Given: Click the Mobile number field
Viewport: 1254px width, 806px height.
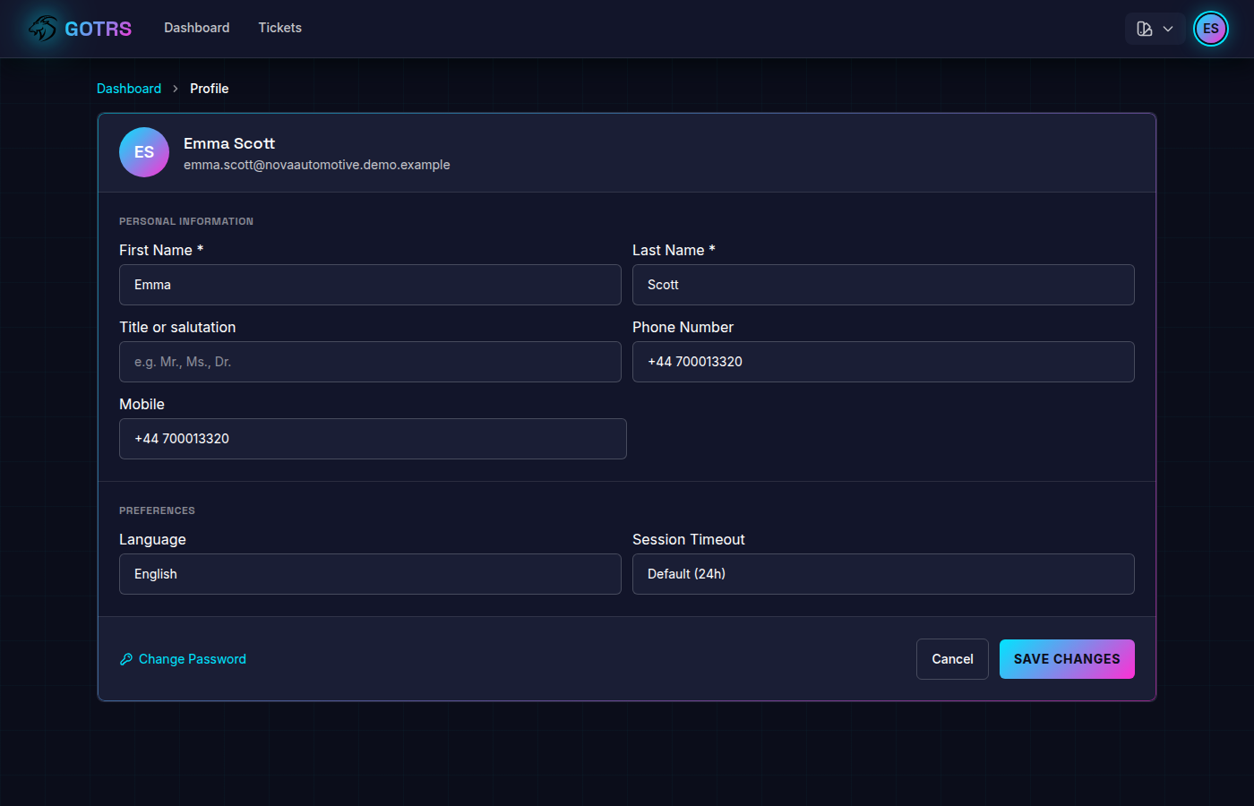Looking at the screenshot, I should click(373, 438).
